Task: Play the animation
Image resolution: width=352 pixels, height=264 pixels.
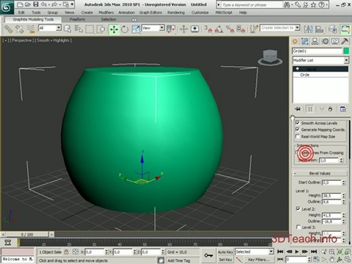Action: [297, 252]
